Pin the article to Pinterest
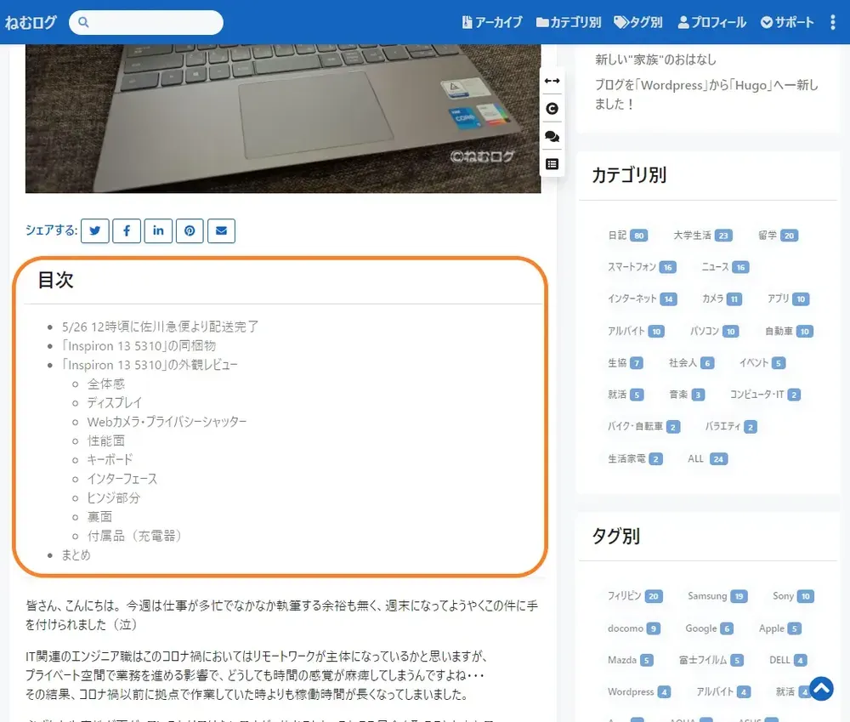This screenshot has width=850, height=722. [190, 230]
